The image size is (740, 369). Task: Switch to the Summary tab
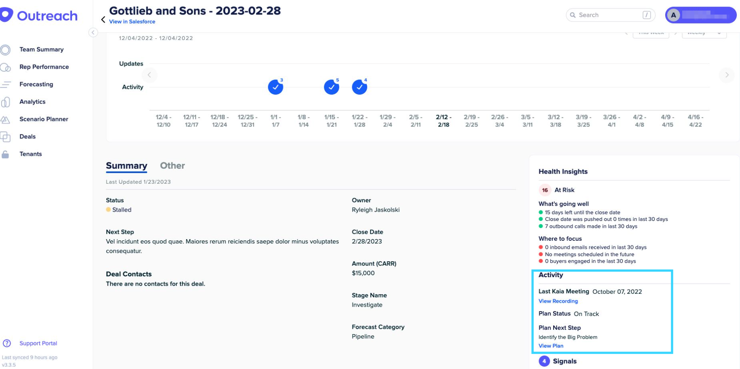(x=127, y=166)
